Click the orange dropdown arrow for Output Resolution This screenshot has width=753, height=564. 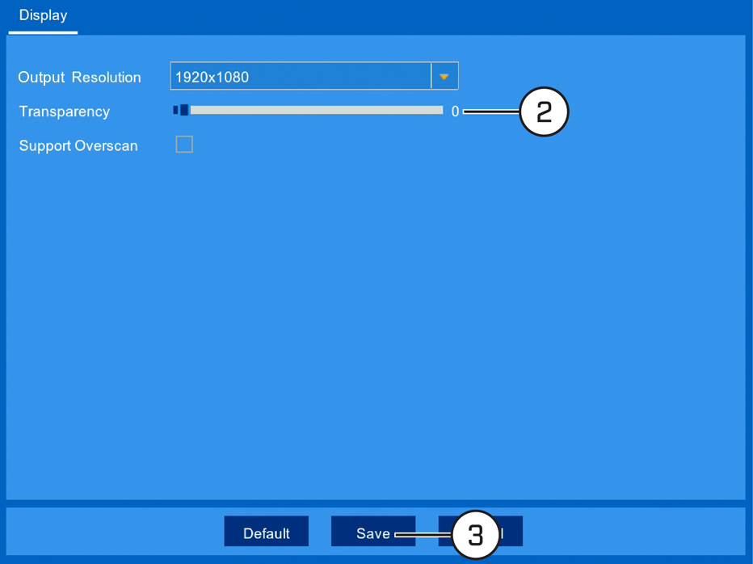(444, 77)
